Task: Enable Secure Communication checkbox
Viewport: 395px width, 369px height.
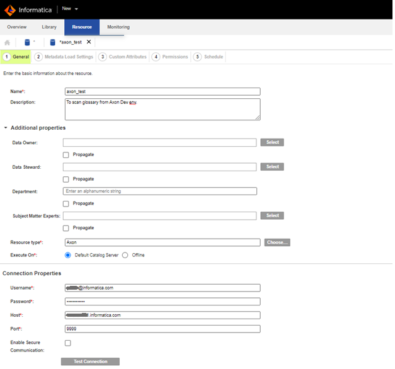Action: [68, 343]
